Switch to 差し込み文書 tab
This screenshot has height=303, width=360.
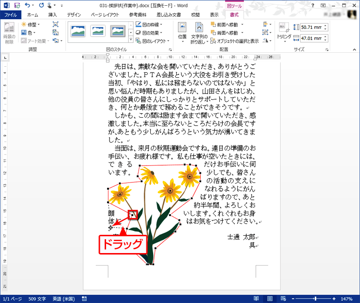coord(169,15)
